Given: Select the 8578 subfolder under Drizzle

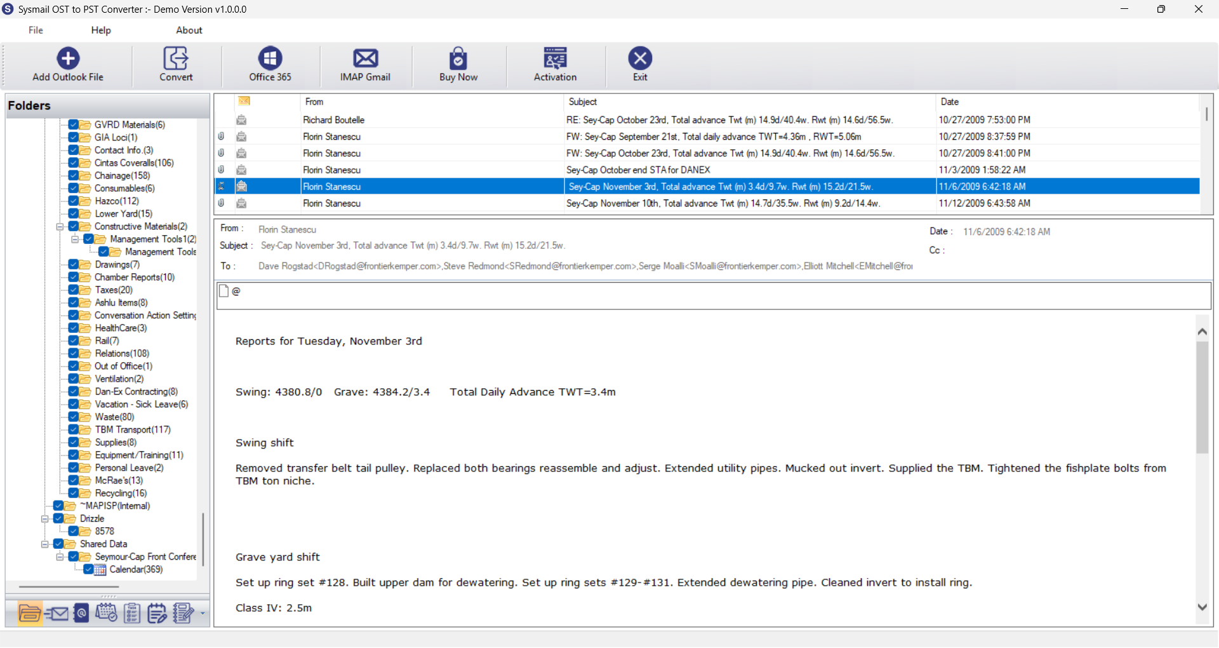Looking at the screenshot, I should tap(105, 531).
